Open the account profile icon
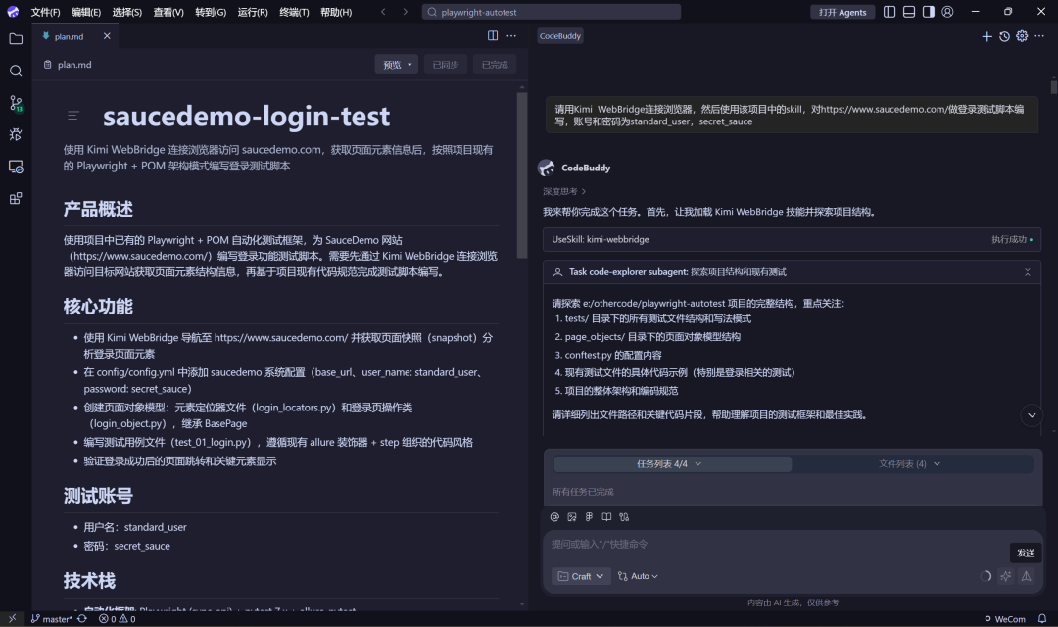This screenshot has width=1058, height=627. pos(947,12)
